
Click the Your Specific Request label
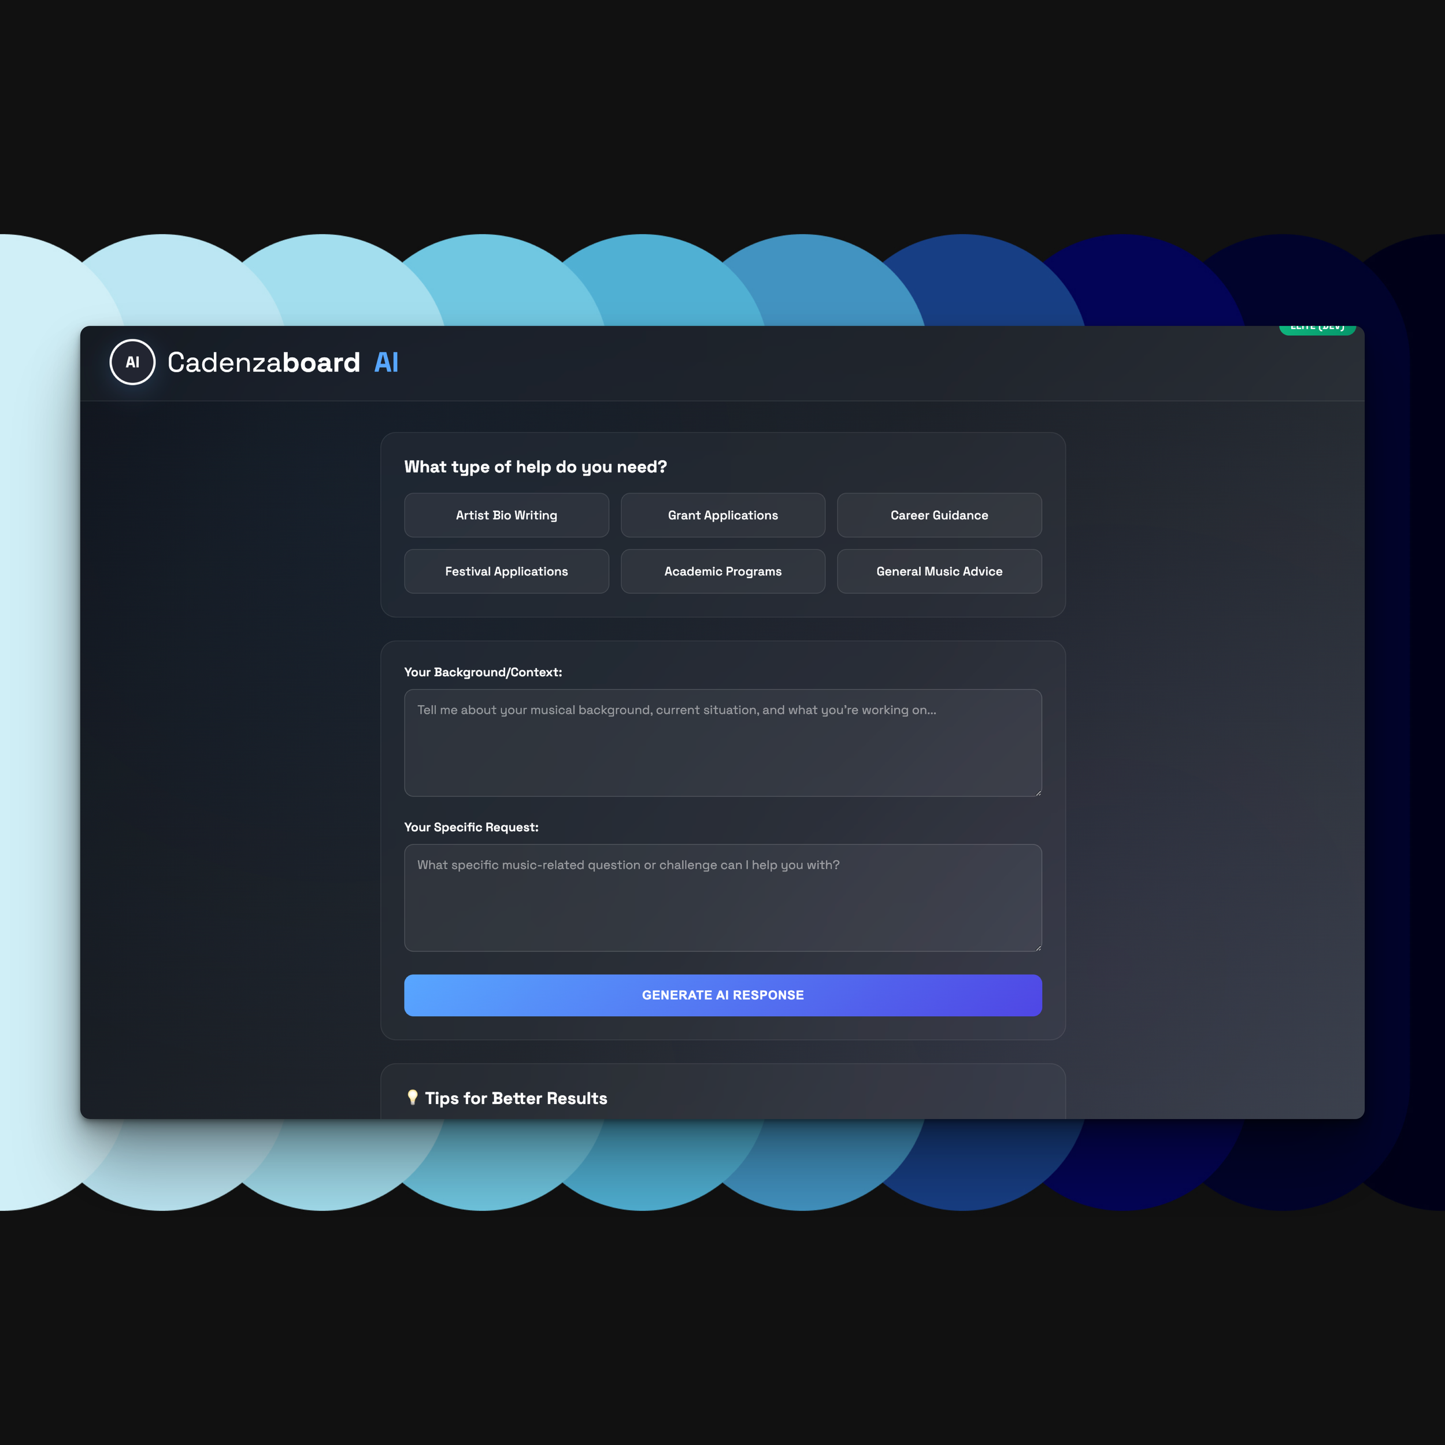pos(471,827)
